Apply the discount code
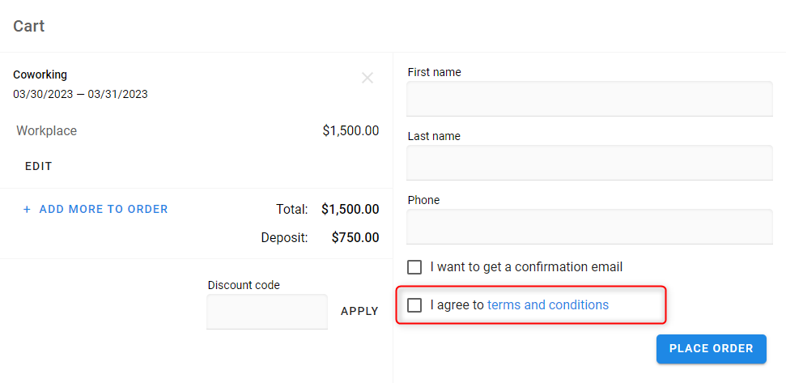The image size is (786, 383). 359,311
